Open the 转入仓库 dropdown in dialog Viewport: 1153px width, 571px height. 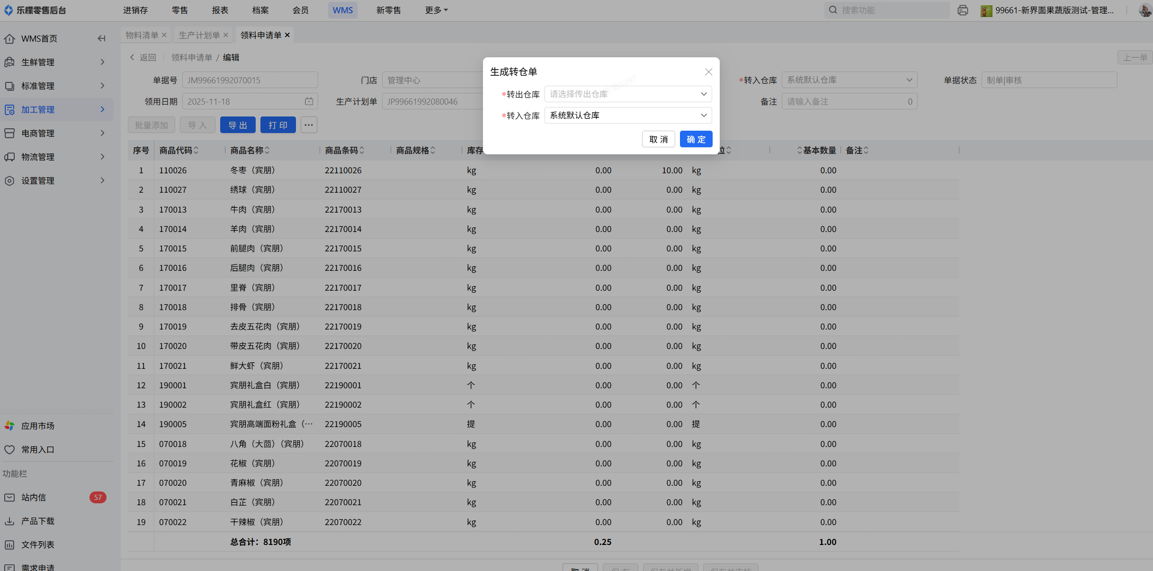tap(627, 116)
